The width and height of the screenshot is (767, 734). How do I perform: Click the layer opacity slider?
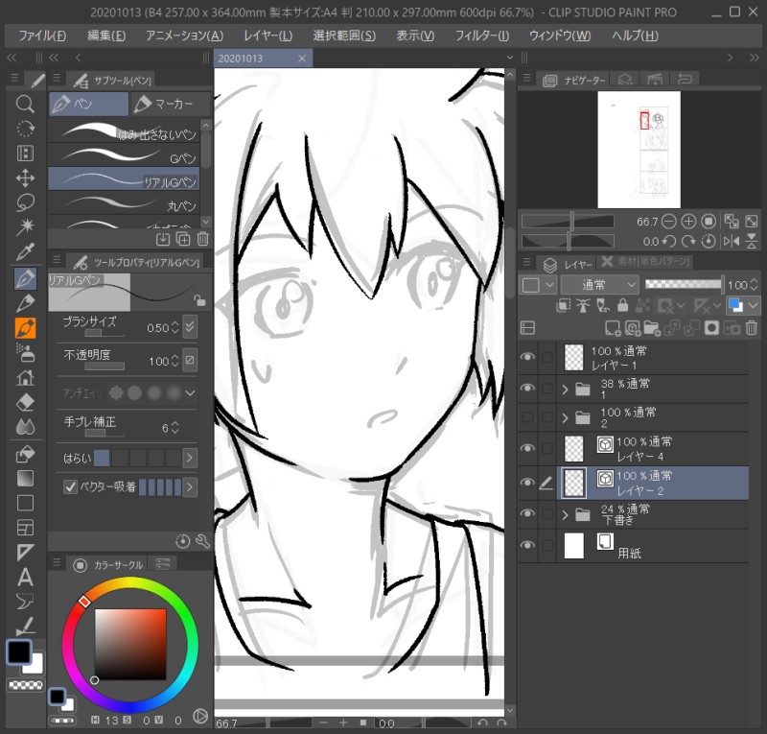(684, 284)
